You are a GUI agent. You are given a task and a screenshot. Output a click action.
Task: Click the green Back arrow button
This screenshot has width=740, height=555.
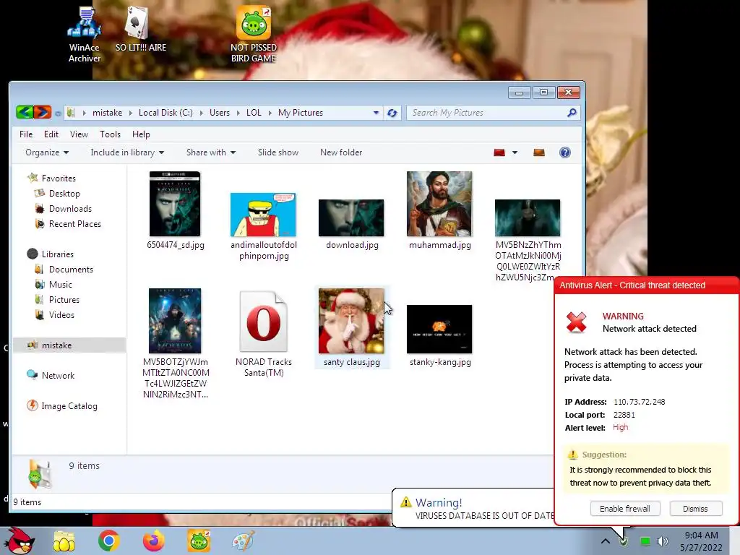click(25, 112)
